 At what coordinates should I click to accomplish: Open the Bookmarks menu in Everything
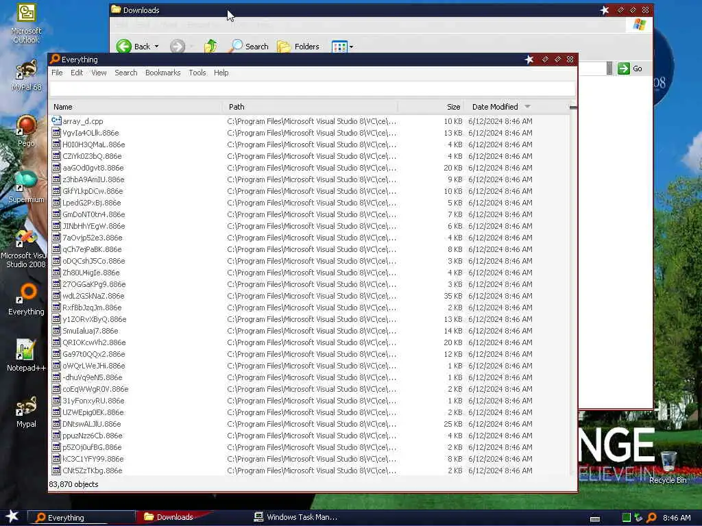[162, 73]
